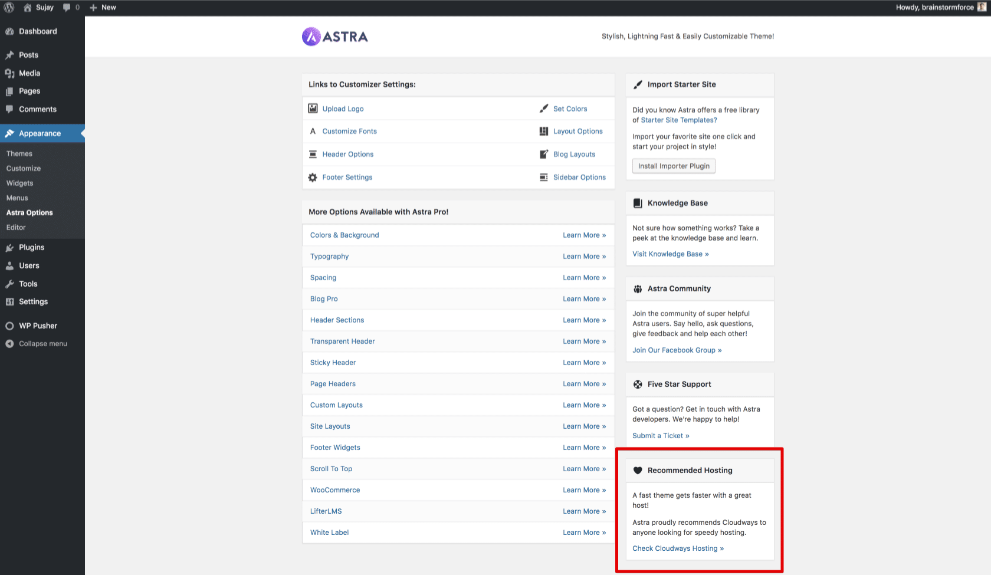Open the Posts menu
The image size is (991, 575).
[x=42, y=55]
